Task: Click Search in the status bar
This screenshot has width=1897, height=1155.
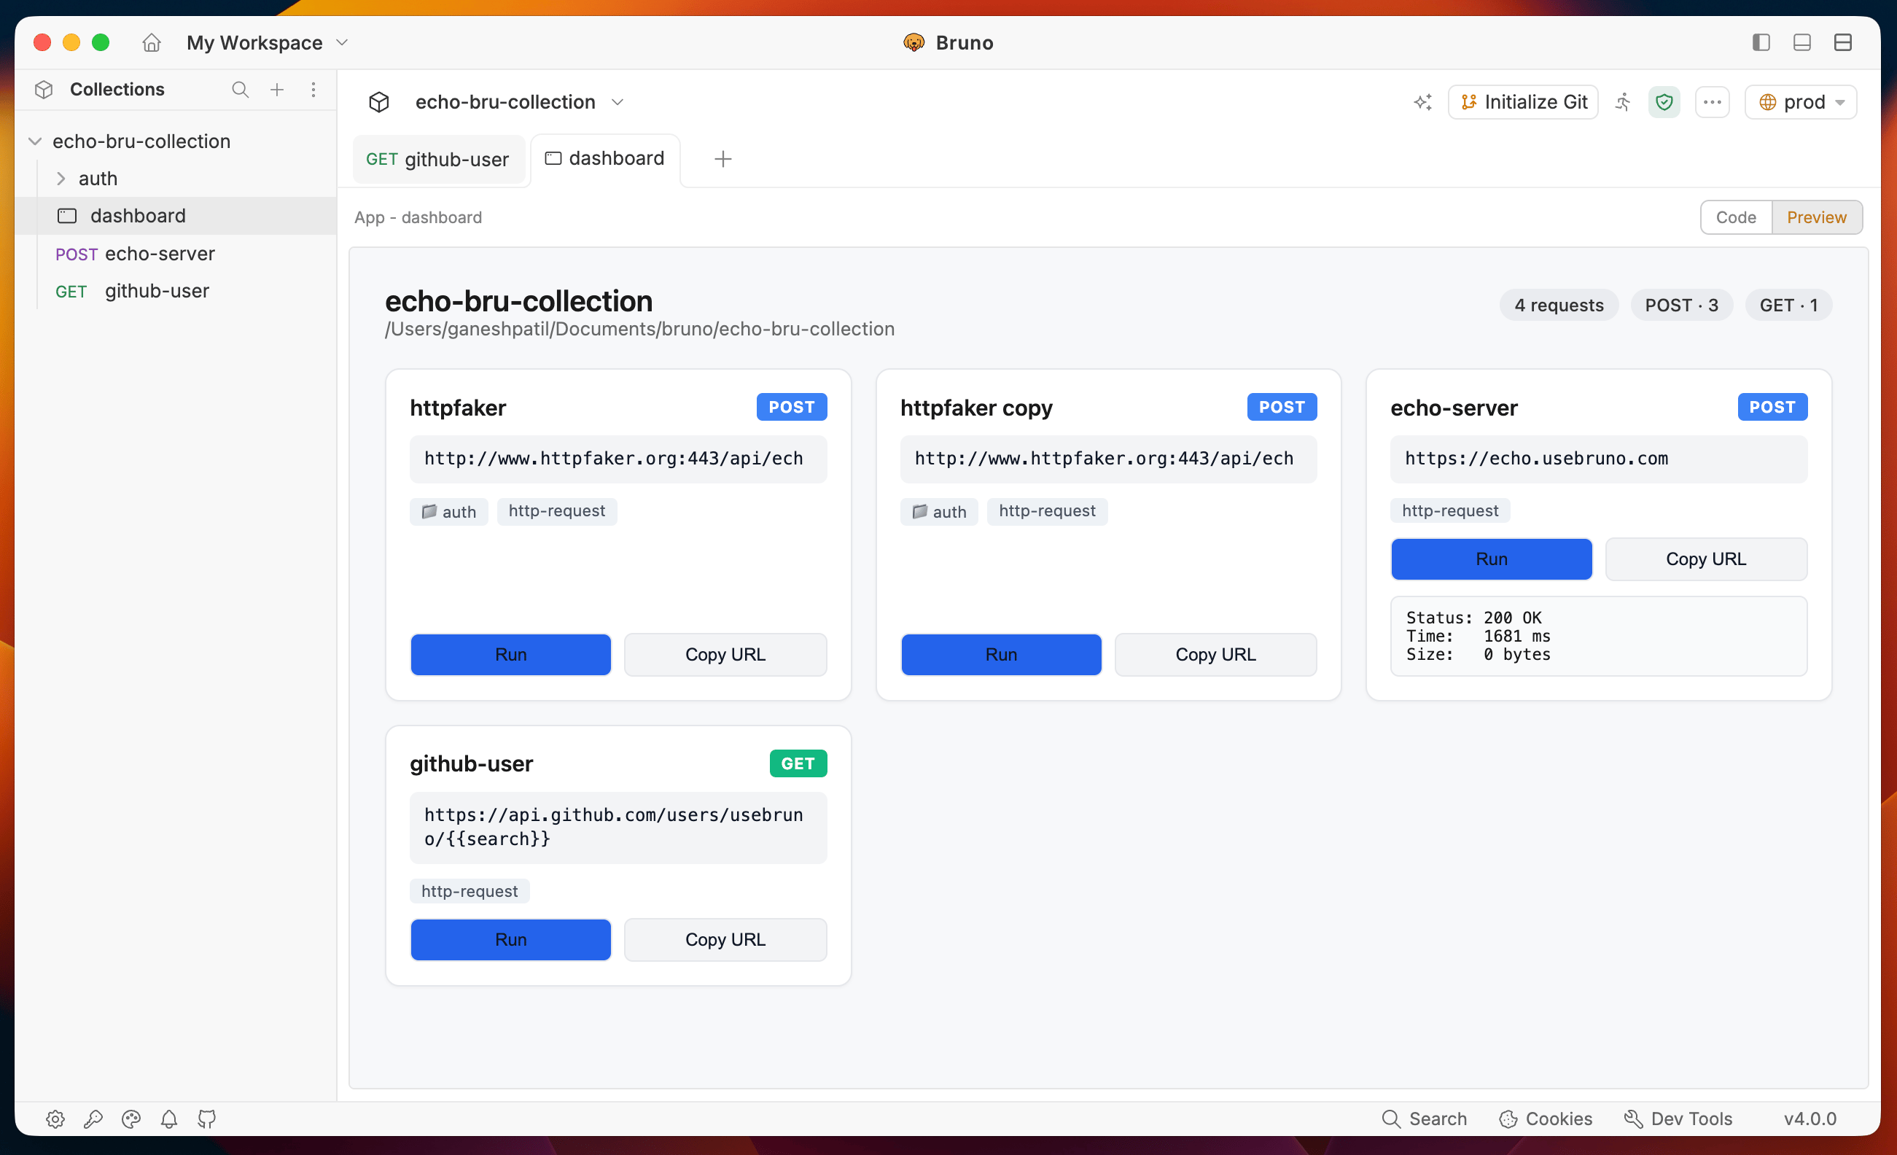Action: click(1425, 1119)
